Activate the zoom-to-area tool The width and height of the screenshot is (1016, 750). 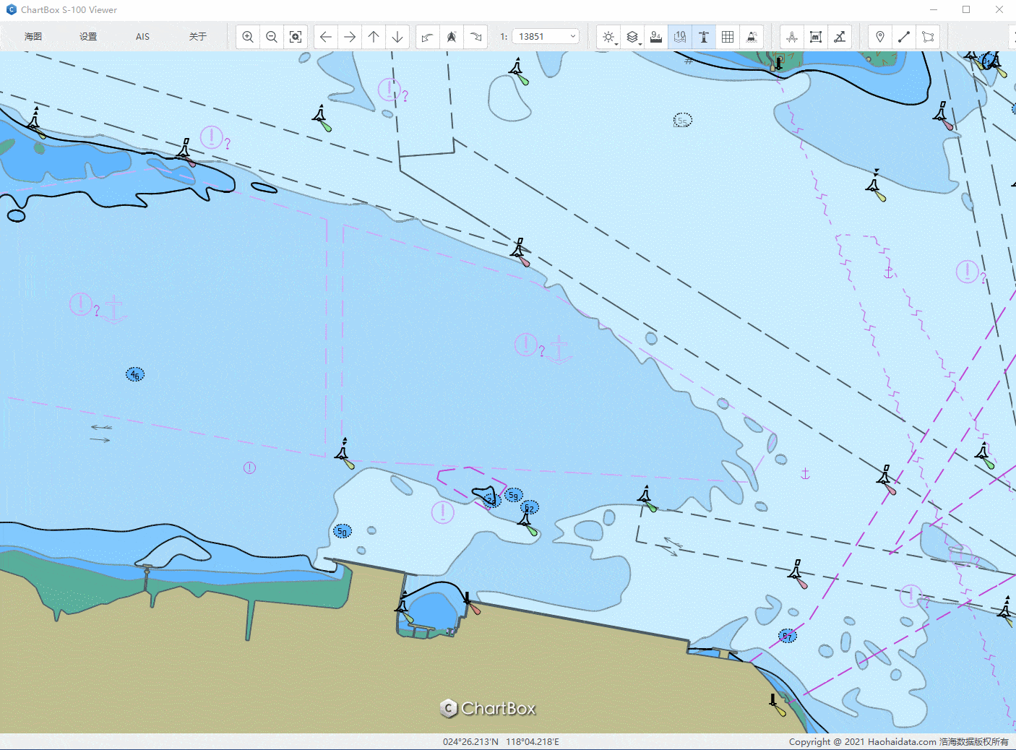(296, 37)
